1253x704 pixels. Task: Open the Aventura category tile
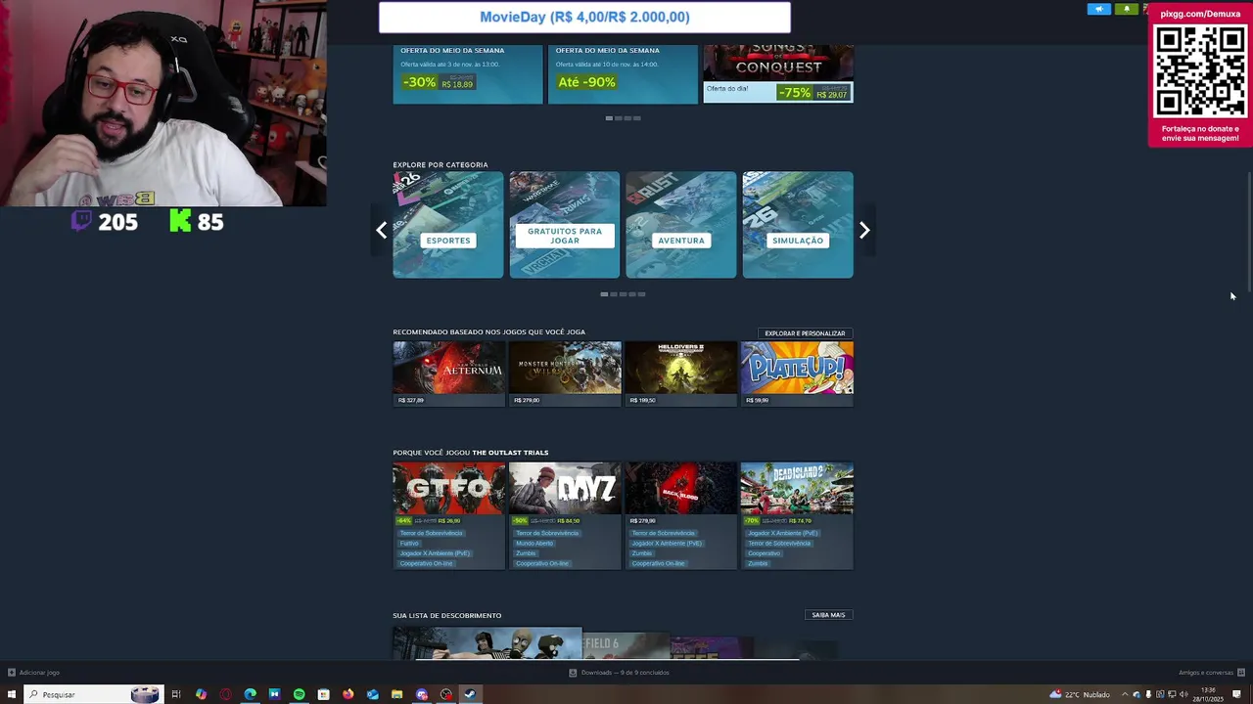pos(681,225)
